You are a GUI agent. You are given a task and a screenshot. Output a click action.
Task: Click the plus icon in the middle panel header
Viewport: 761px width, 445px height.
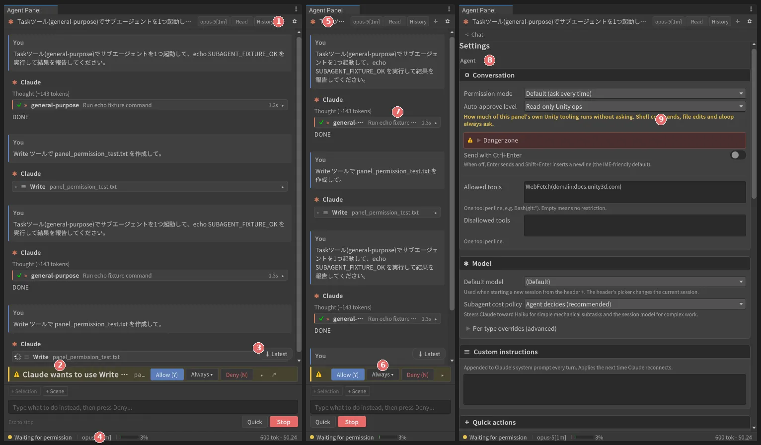[436, 21]
